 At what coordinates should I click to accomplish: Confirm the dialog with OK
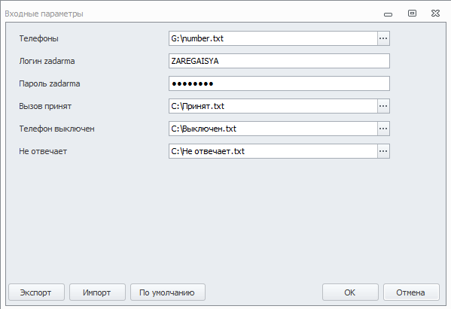click(350, 292)
